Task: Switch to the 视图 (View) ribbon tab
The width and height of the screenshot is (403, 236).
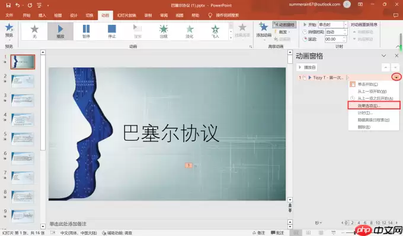Action: pos(180,15)
